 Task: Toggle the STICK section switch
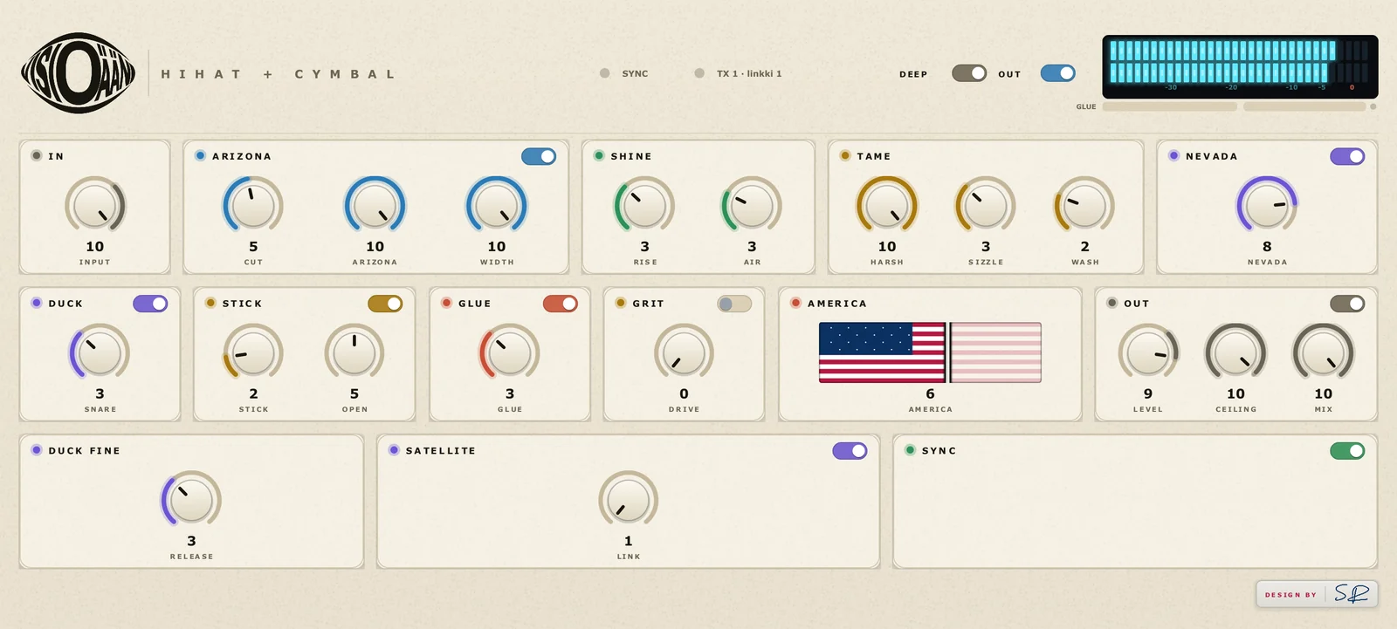tap(385, 304)
